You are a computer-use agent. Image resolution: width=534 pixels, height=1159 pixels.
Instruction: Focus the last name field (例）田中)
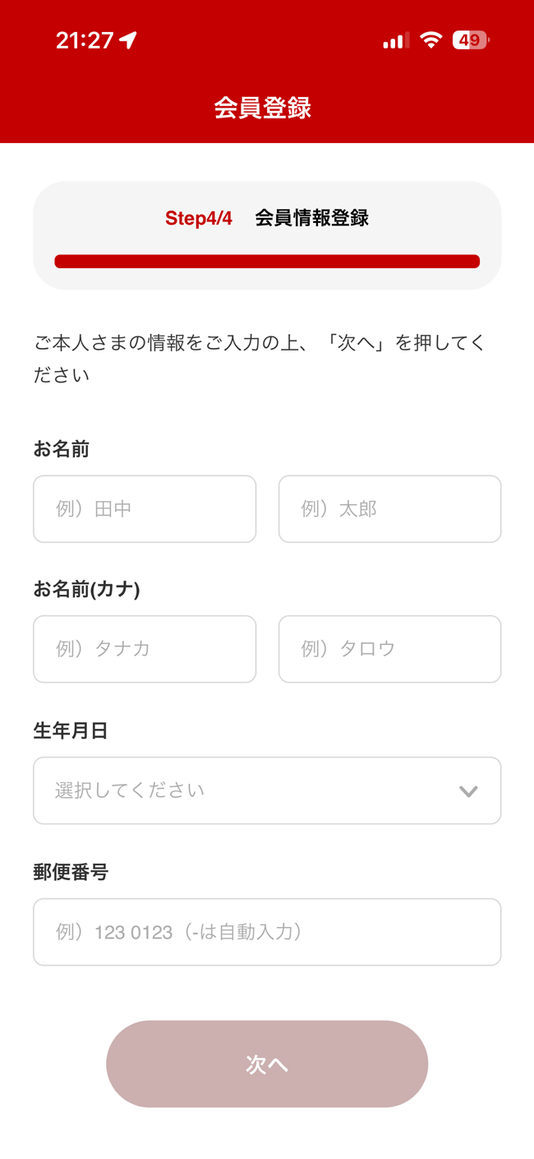pyautogui.click(x=145, y=509)
